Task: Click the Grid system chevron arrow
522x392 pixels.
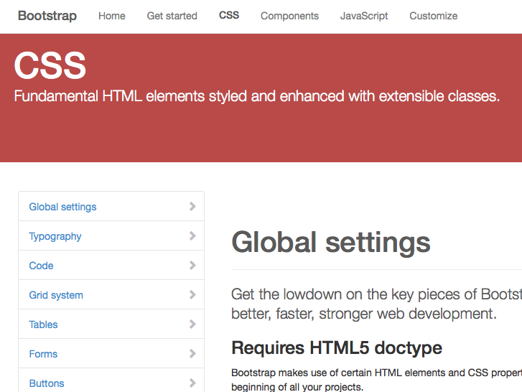Action: (192, 294)
